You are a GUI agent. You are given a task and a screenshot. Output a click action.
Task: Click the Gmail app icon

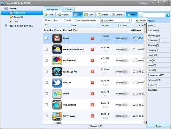click(x=57, y=38)
